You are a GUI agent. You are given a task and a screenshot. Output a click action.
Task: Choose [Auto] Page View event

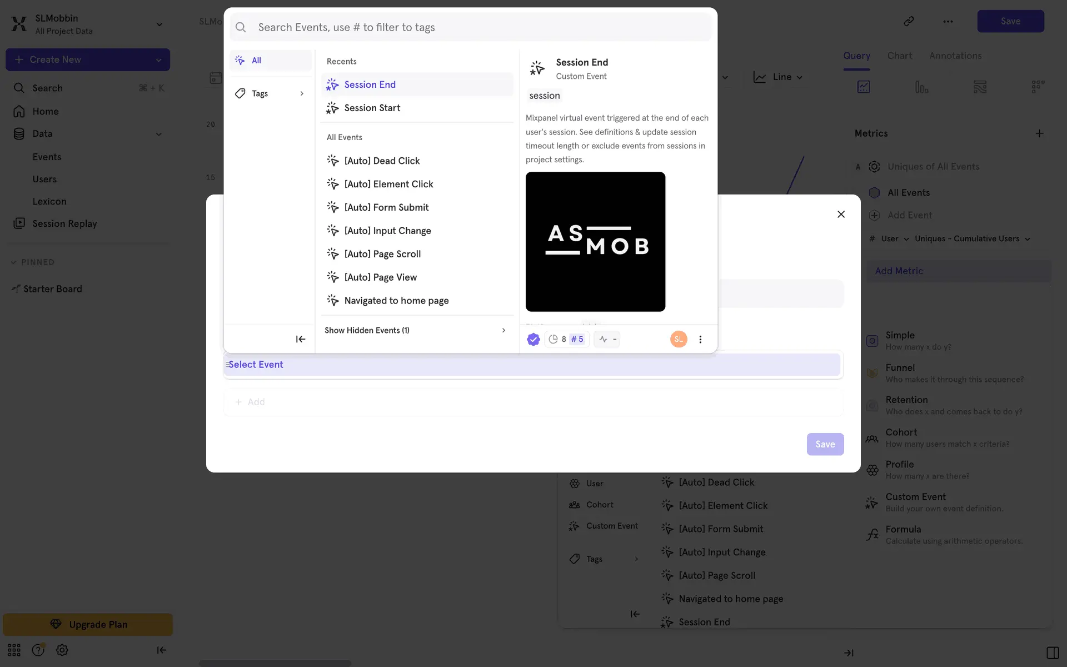tap(380, 277)
